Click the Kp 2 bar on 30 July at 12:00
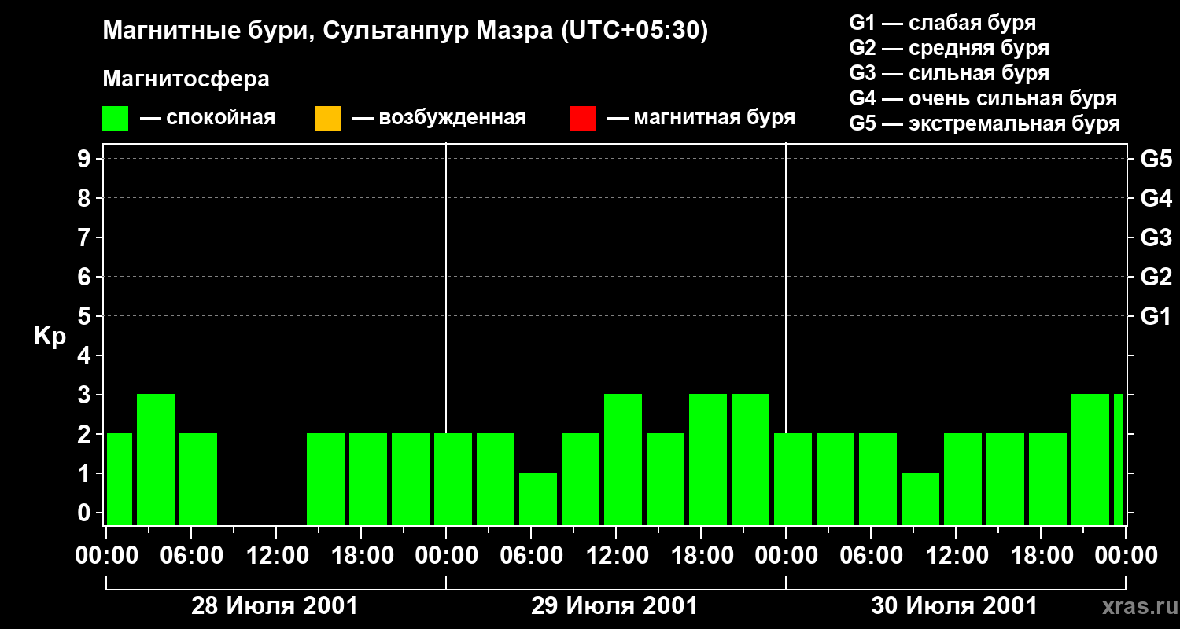1180x629 pixels. pos(963,479)
